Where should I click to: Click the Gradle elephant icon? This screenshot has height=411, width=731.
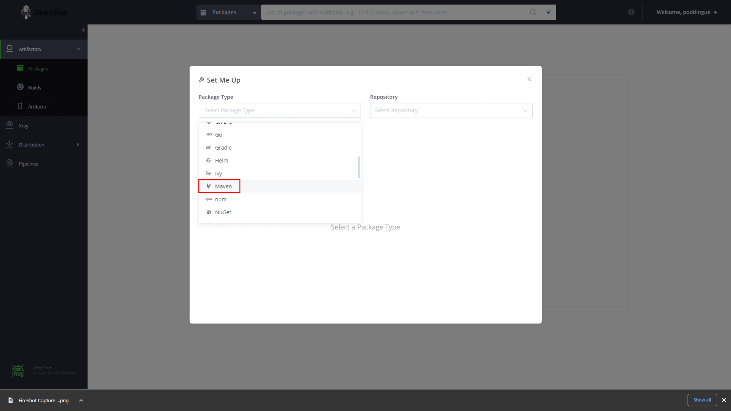(209, 147)
